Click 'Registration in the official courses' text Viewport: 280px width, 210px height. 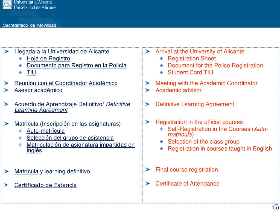click(x=199, y=122)
